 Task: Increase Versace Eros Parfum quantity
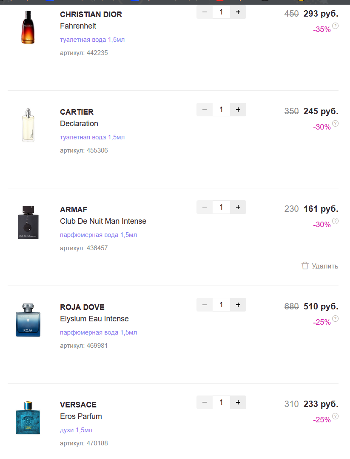tap(238, 402)
